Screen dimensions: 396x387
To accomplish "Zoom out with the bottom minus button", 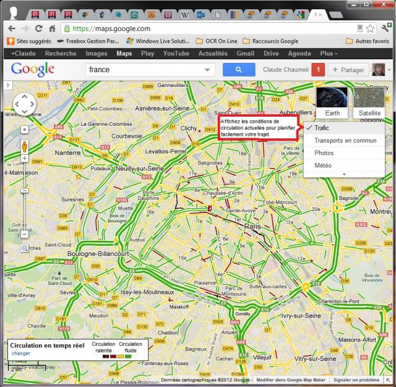I will [x=25, y=235].
